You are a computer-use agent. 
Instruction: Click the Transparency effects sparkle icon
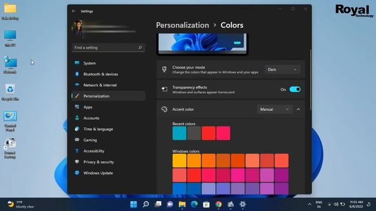click(x=164, y=89)
